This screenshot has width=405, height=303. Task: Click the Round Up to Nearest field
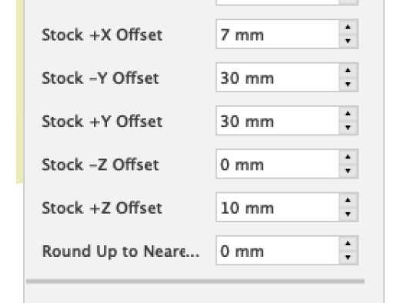(277, 251)
